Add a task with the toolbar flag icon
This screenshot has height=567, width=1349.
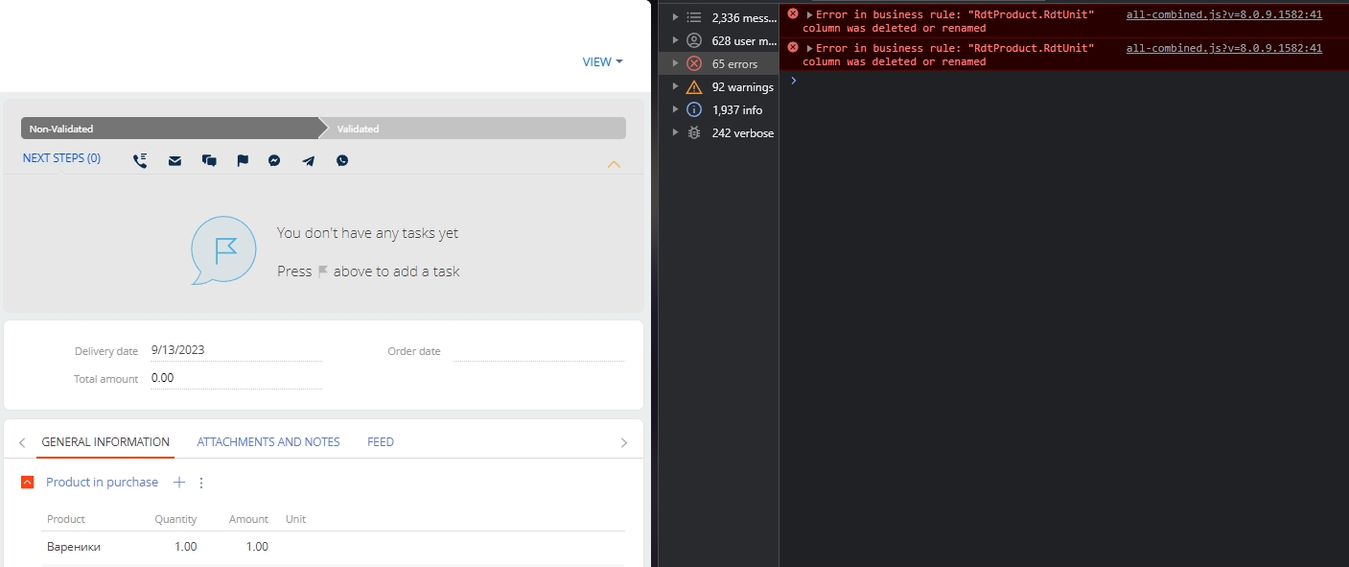pyautogui.click(x=243, y=161)
